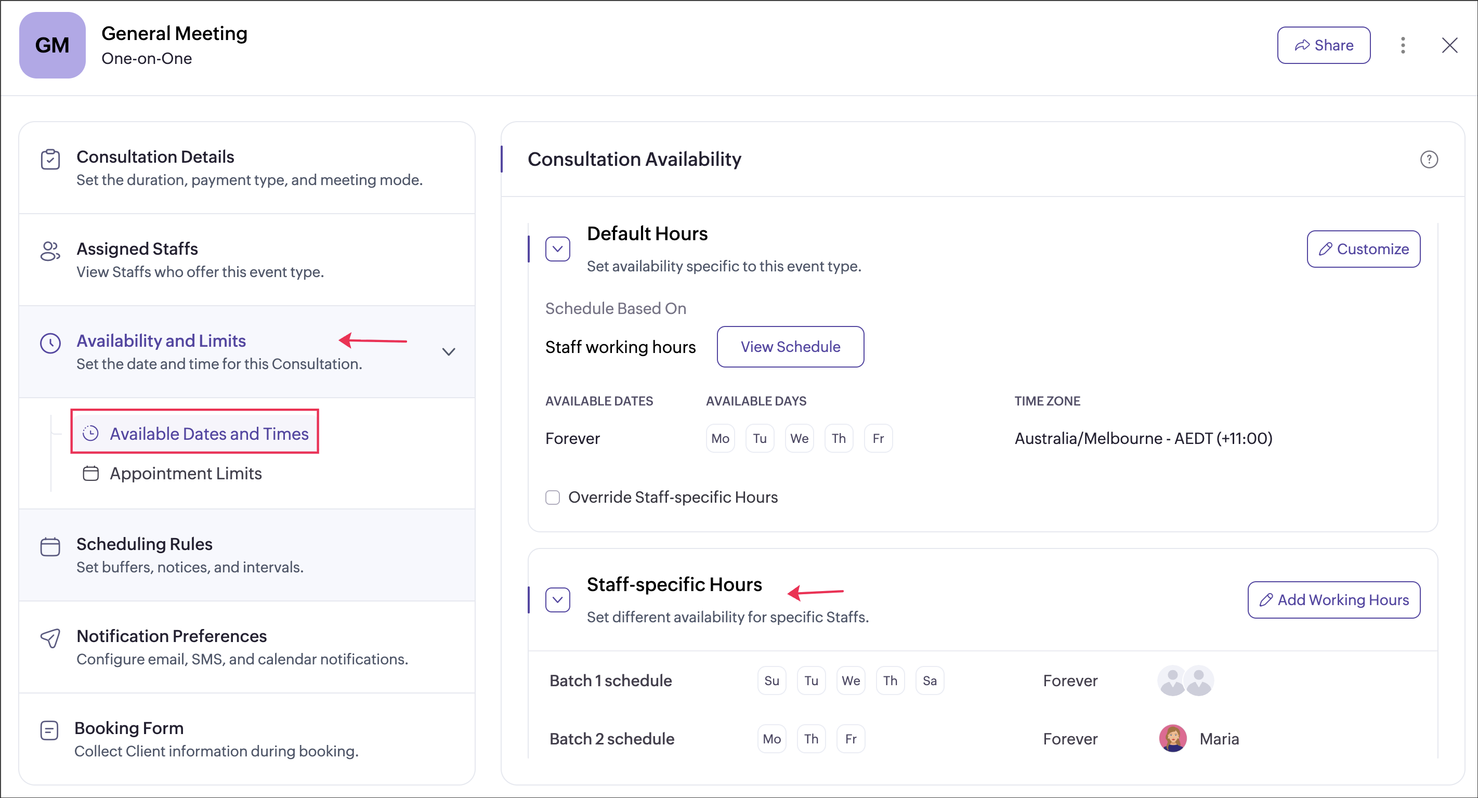
Task: Click the Notification Preferences paper plane icon
Action: pyautogui.click(x=50, y=637)
